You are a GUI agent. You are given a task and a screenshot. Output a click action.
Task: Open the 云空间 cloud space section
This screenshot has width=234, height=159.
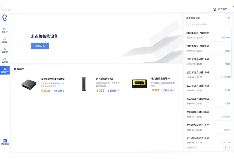(5, 60)
